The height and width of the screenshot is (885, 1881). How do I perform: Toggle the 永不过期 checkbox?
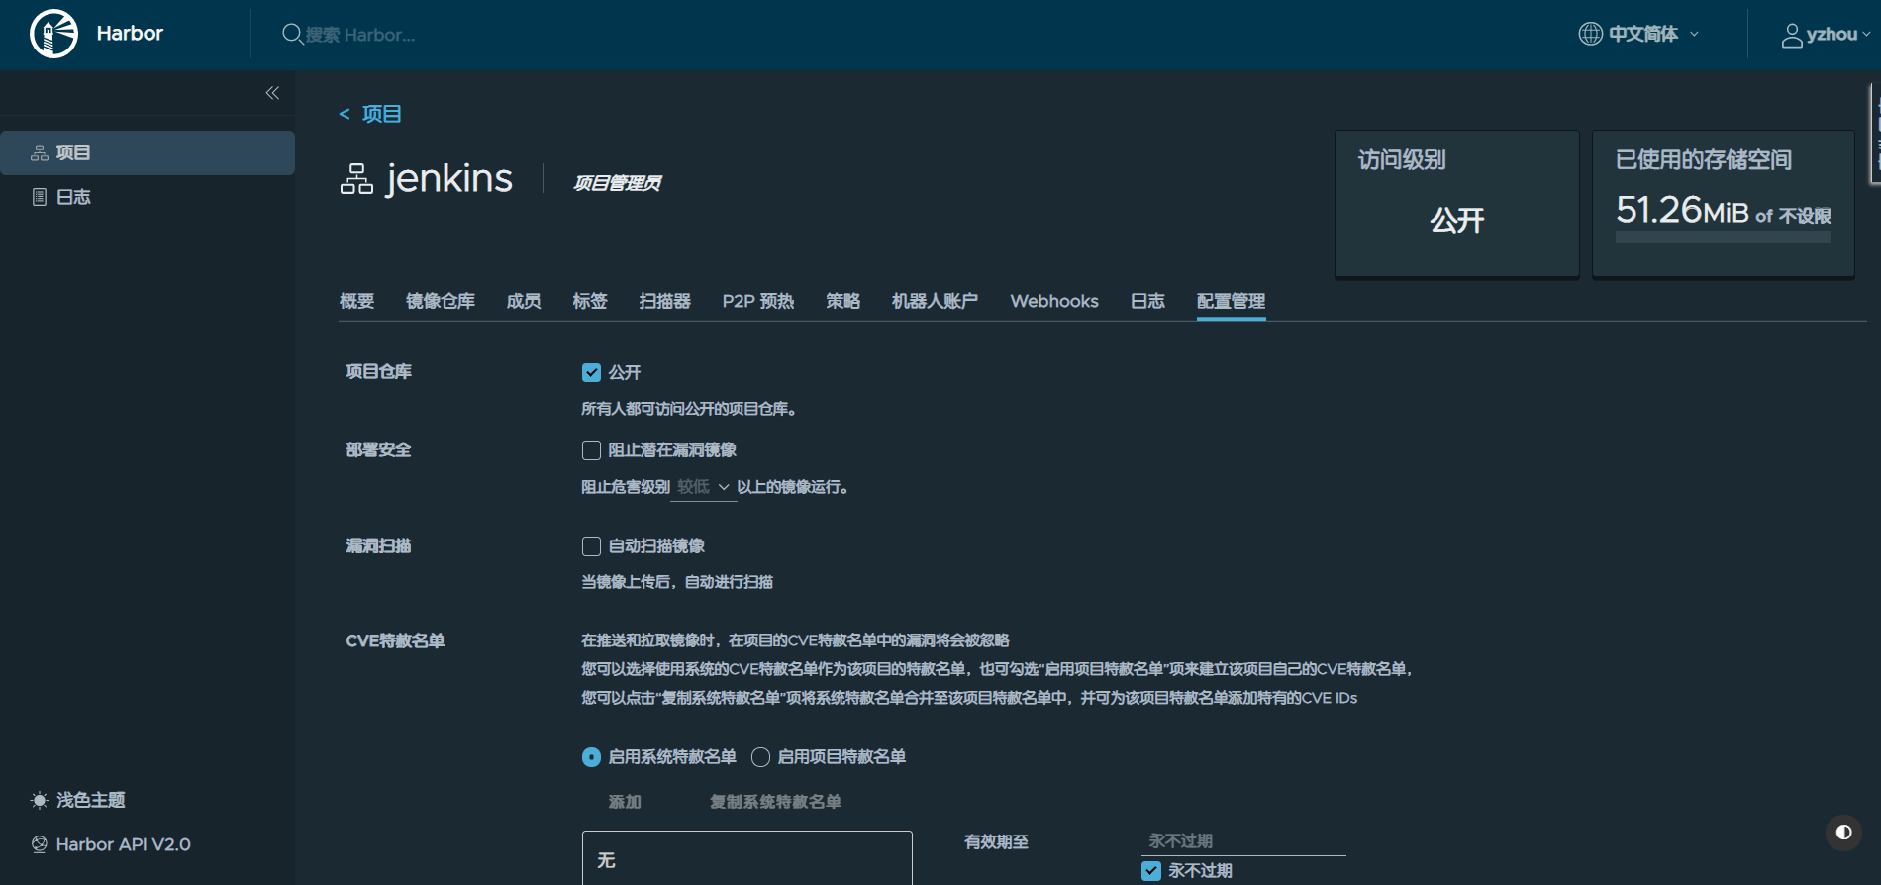click(1151, 871)
